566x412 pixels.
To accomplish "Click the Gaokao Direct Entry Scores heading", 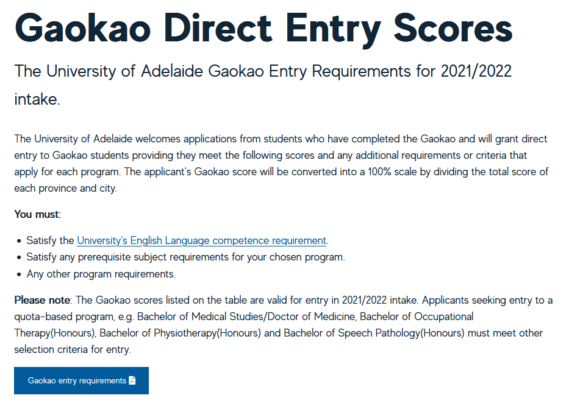I will pos(263,29).
